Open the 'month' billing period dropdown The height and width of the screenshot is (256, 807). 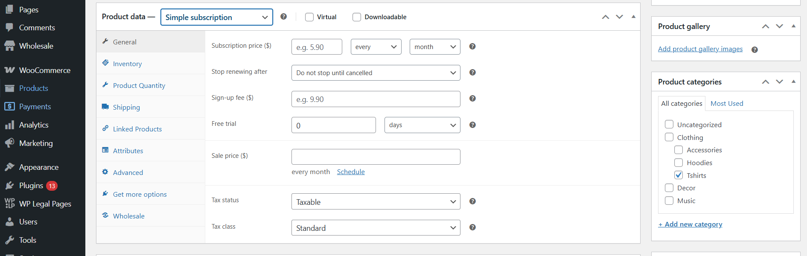[x=435, y=47]
